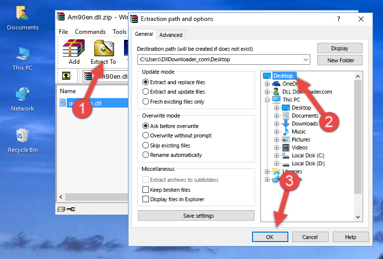
Task: Expand the Downloads tree node
Action: pos(276,124)
